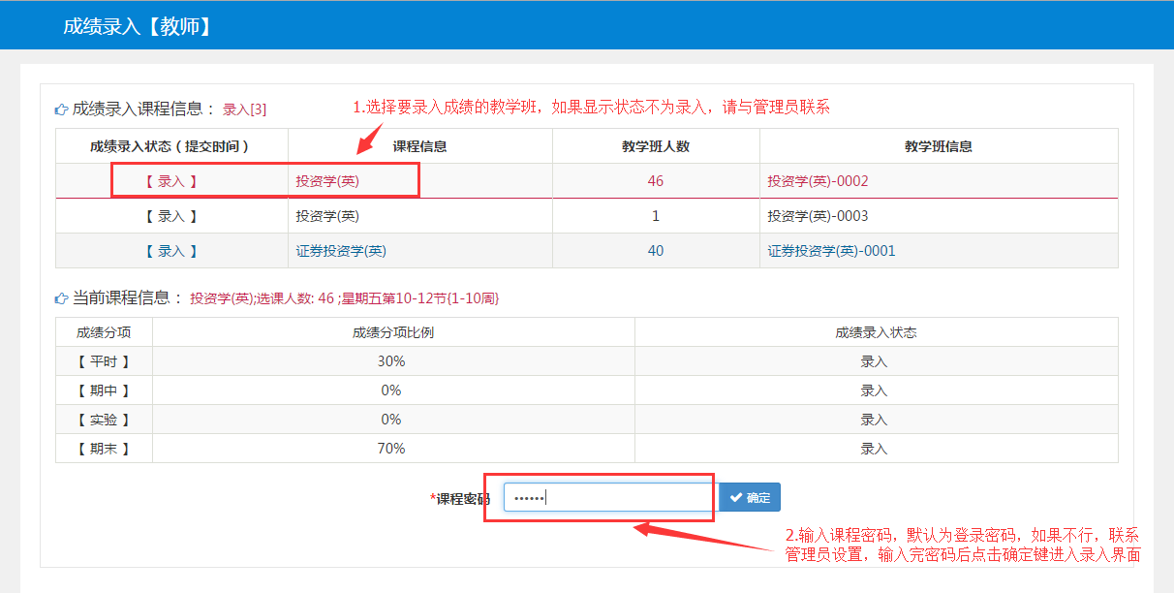1174x593 pixels.
Task: Click the class size number 46
Action: (x=656, y=181)
